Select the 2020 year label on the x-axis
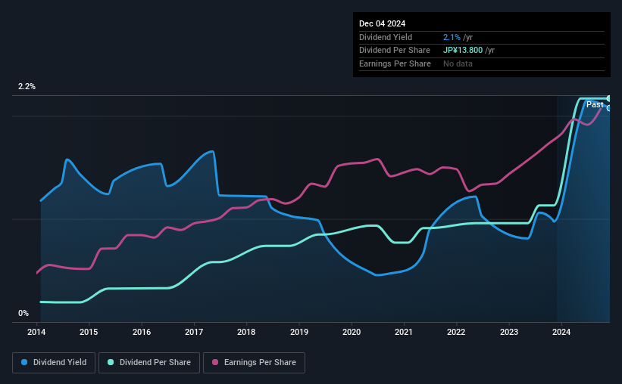 [x=352, y=332]
